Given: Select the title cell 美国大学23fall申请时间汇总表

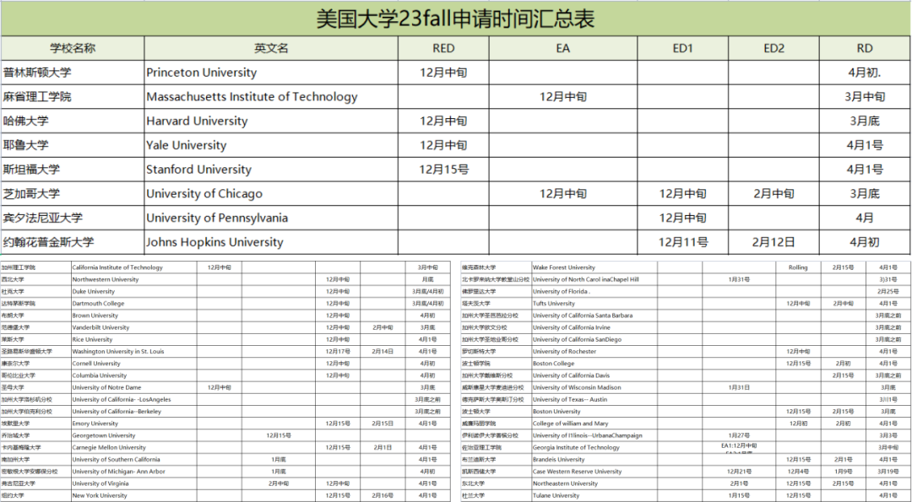Looking at the screenshot, I should [x=456, y=18].
